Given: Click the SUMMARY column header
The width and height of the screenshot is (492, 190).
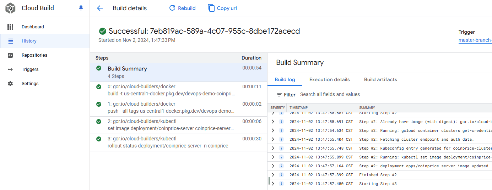Looking at the screenshot, I should tap(367, 107).
